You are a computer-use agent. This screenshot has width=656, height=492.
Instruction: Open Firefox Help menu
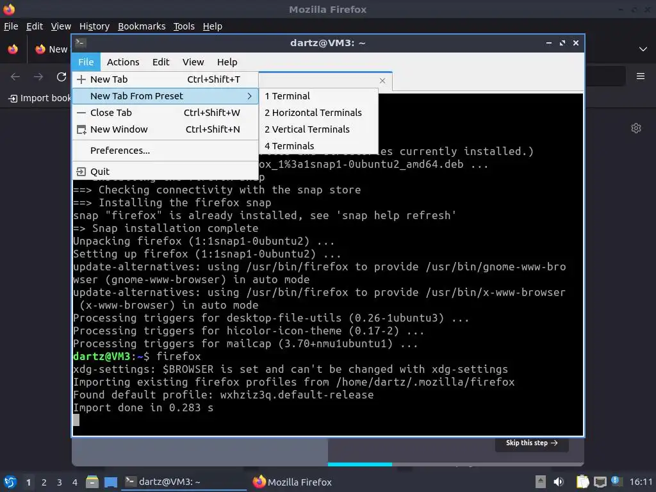pos(213,26)
